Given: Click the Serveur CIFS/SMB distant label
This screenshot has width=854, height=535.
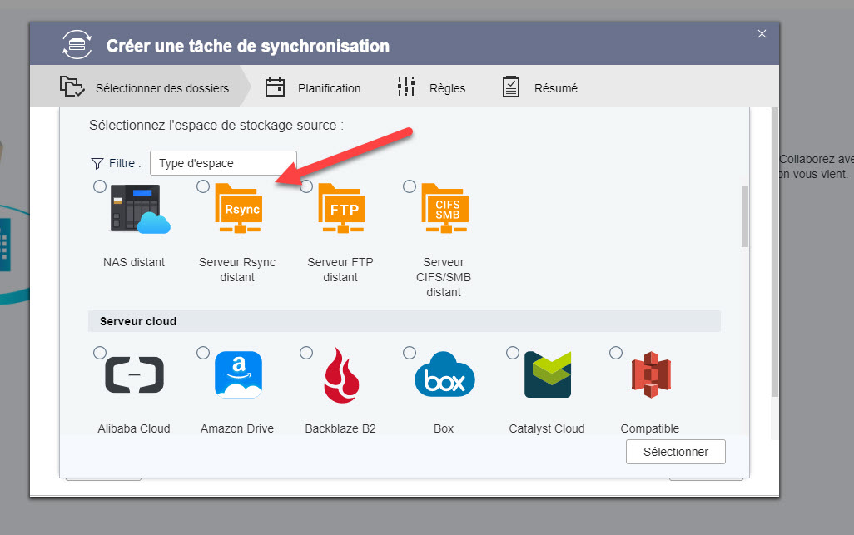Looking at the screenshot, I should coord(444,277).
